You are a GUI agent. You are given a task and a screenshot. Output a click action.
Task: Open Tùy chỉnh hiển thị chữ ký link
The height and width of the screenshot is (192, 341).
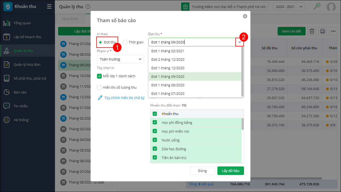coord(124,98)
